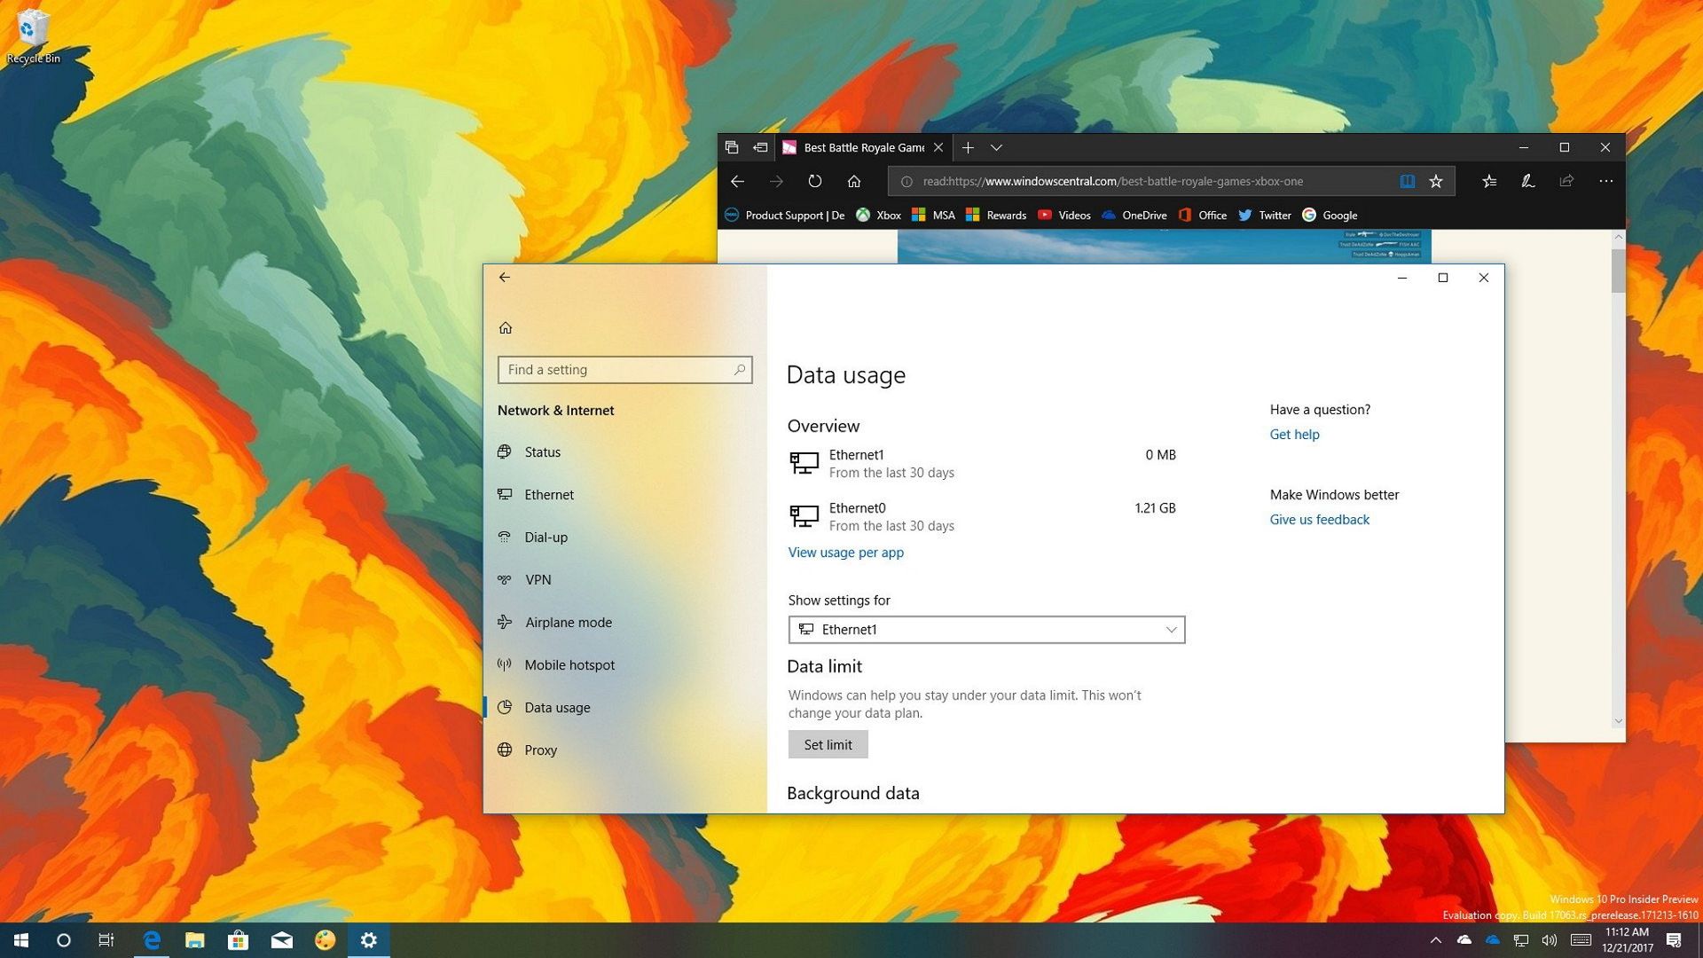Open Windows Ink notes in the Edge toolbar
Image resolution: width=1703 pixels, height=958 pixels.
1527,181
